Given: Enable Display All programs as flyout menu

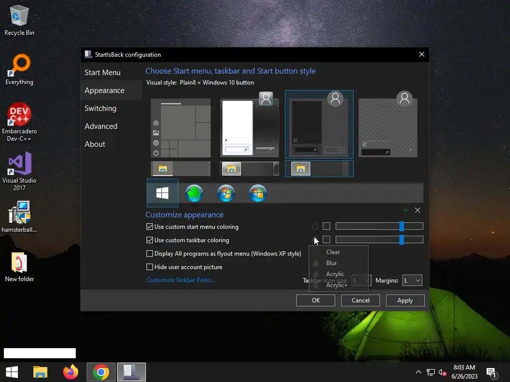Looking at the screenshot, I should (149, 253).
